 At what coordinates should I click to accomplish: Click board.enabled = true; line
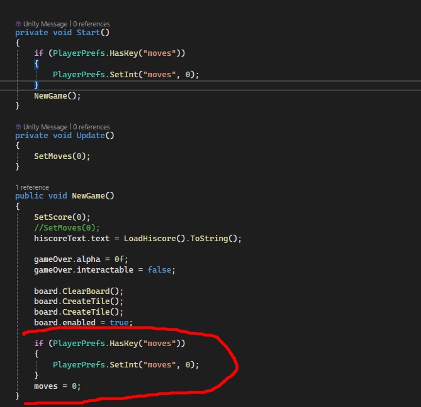[x=83, y=322]
